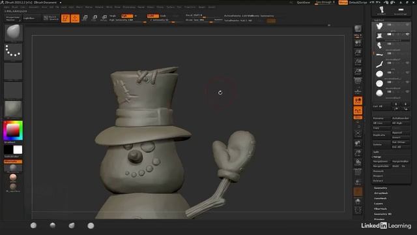417x235 pixels.
Task: Click the Rotate view icon in right shelf
Action: coord(358,163)
